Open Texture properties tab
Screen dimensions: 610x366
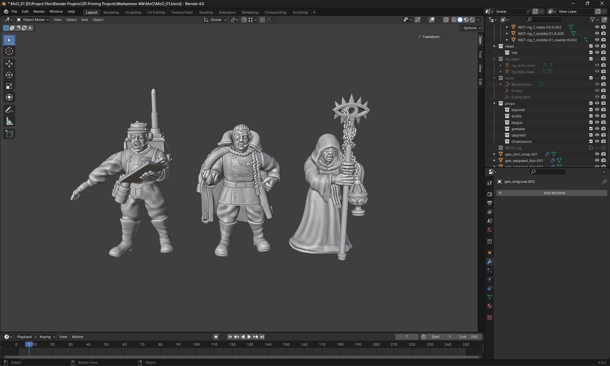click(x=490, y=317)
